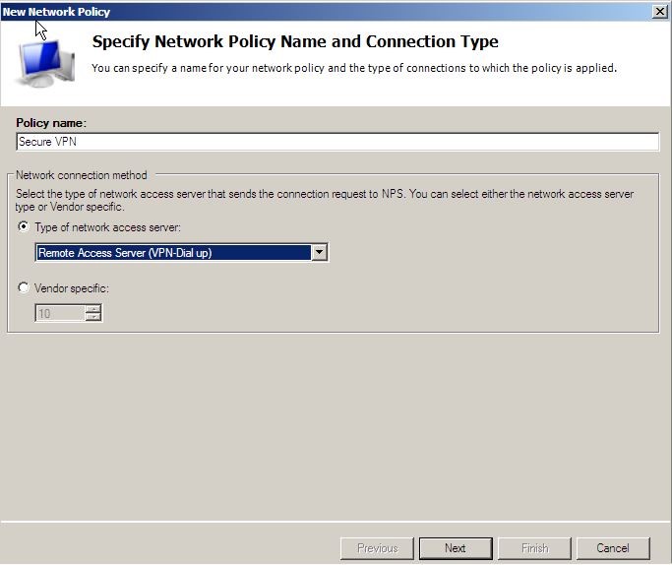This screenshot has width=672, height=565.
Task: Increase the vendor specific value with up arrow
Action: (x=93, y=309)
